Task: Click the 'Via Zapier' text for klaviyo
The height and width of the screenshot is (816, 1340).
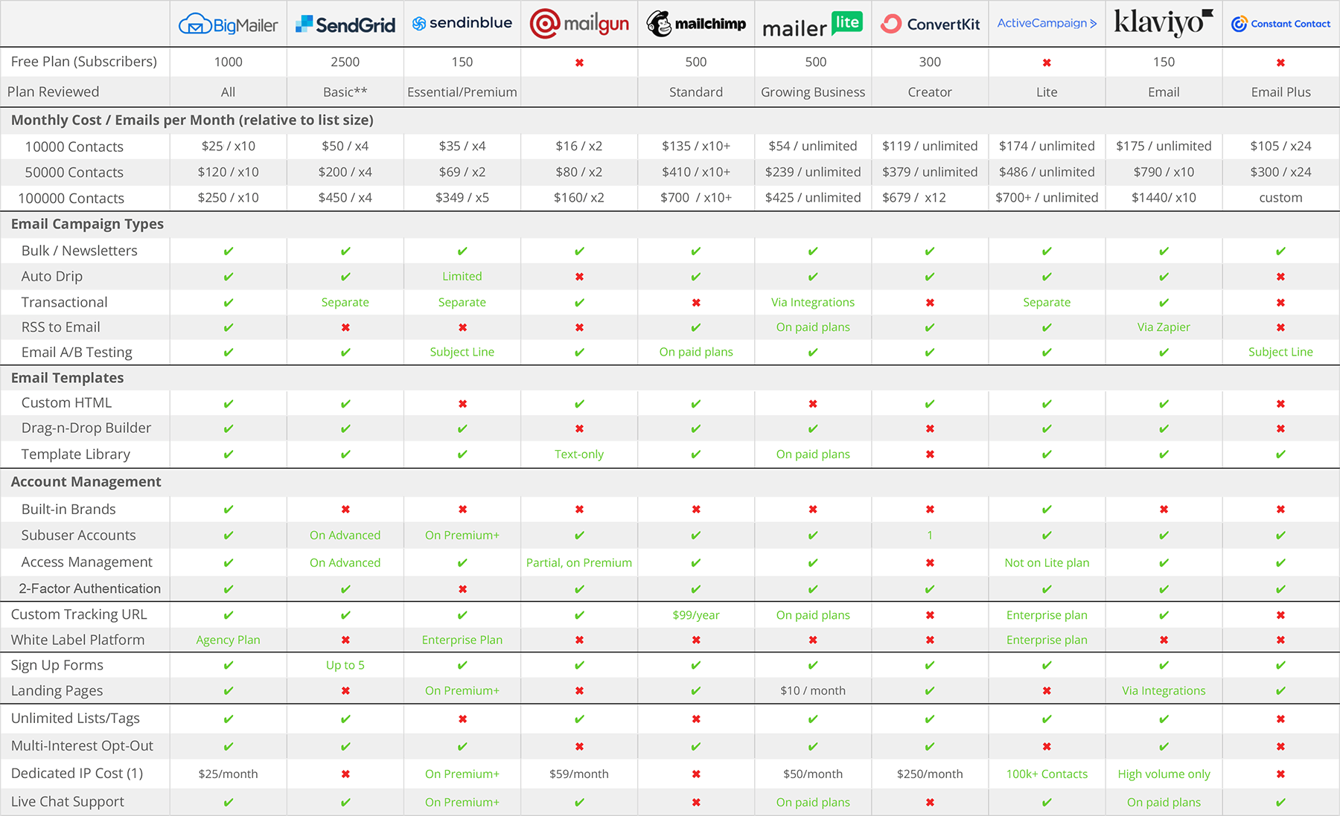Action: pos(1163,327)
